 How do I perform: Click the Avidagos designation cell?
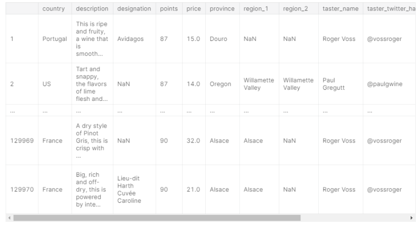click(130, 39)
